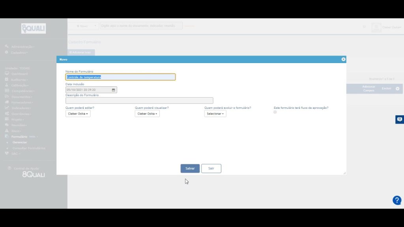The image size is (404, 227).
Task: Click the Sair button
Action: pos(211,168)
